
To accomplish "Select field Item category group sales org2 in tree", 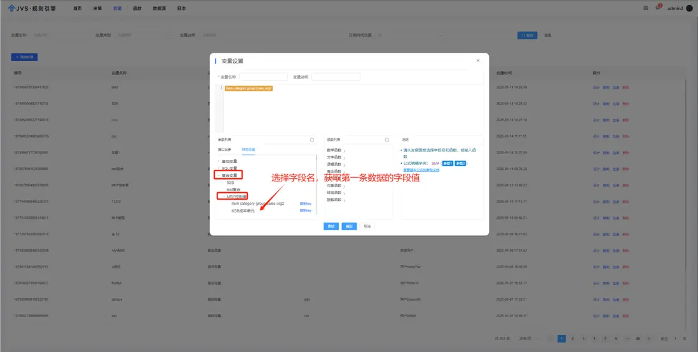I will (x=257, y=204).
